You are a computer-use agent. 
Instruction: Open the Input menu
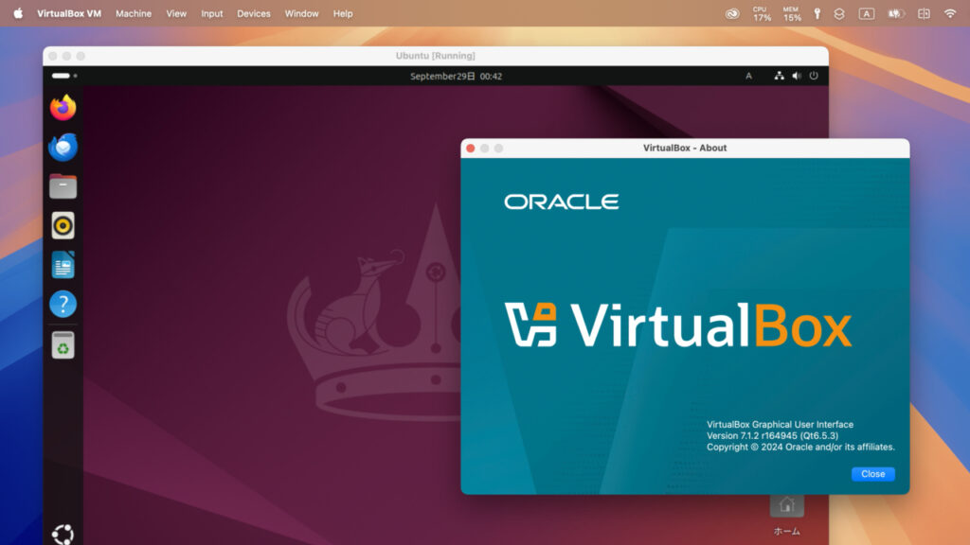pos(211,13)
